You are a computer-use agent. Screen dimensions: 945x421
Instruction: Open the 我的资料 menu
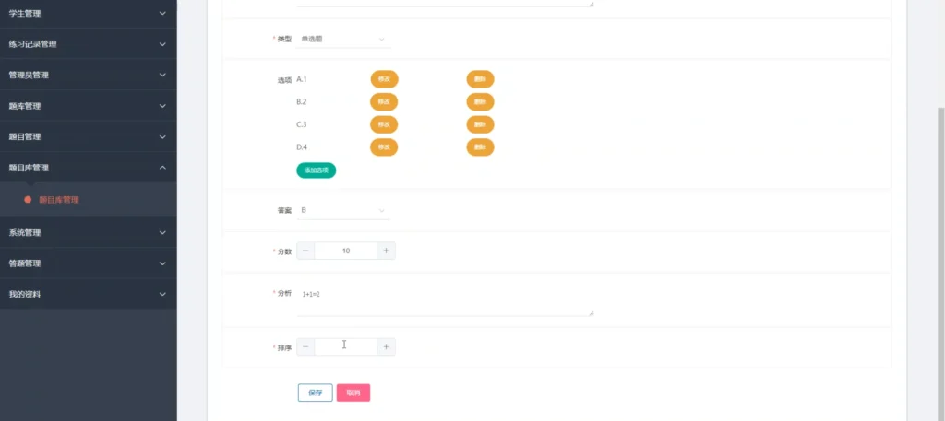(88, 294)
